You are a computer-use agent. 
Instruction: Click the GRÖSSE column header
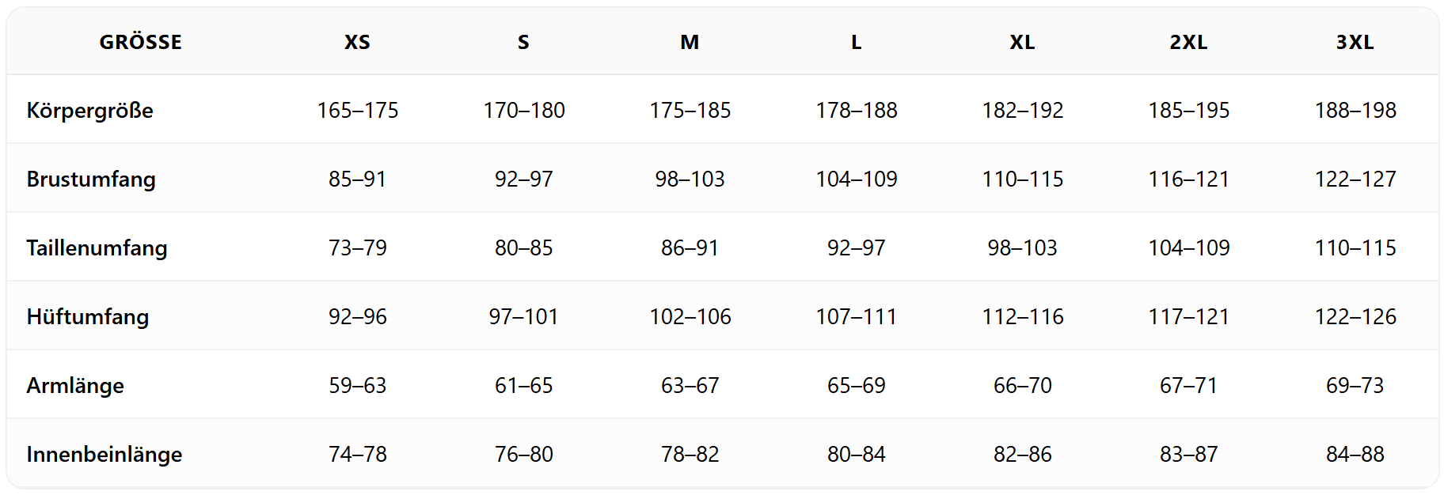[140, 42]
